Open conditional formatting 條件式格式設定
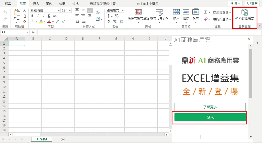This screenshot has width=262, height=143. pyautogui.click(x=138, y=16)
